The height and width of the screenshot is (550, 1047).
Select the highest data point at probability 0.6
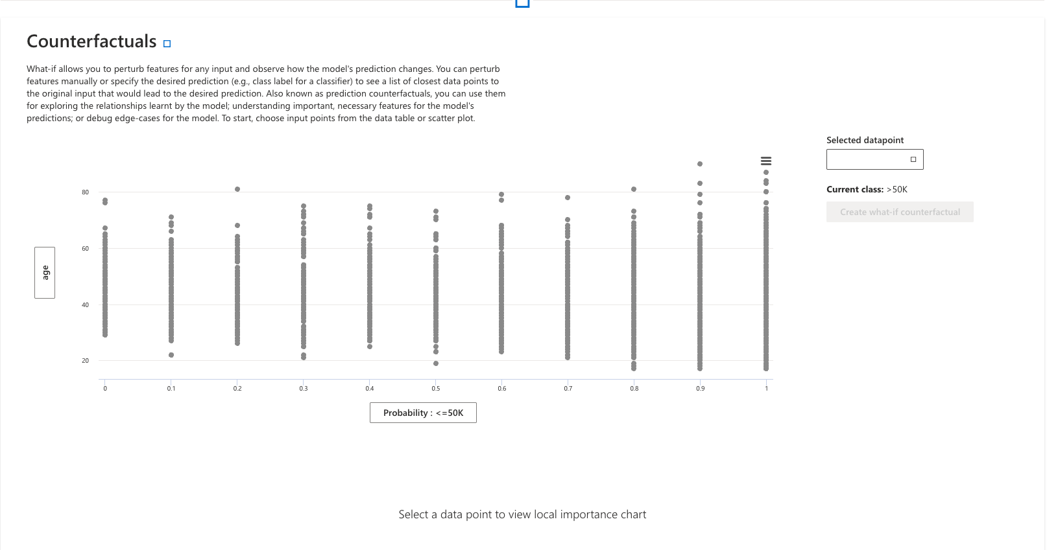(x=501, y=194)
